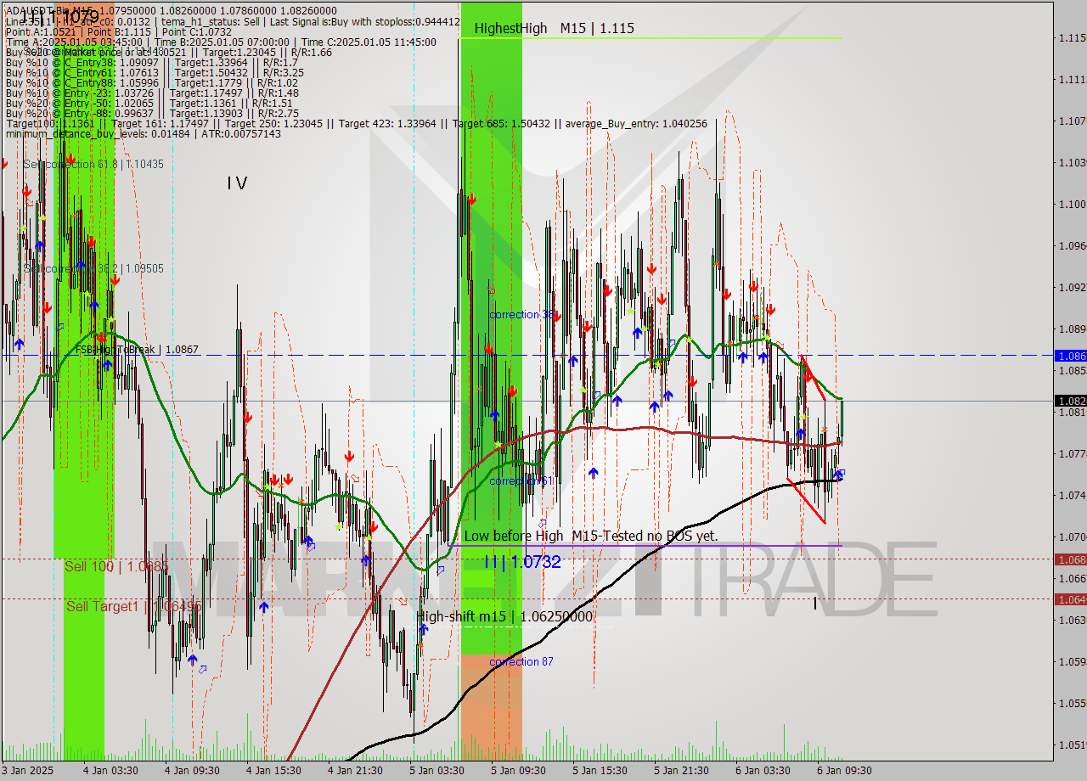Click the '5 Jan 03:30' time axis label
1087x781 pixels.
coord(436,771)
